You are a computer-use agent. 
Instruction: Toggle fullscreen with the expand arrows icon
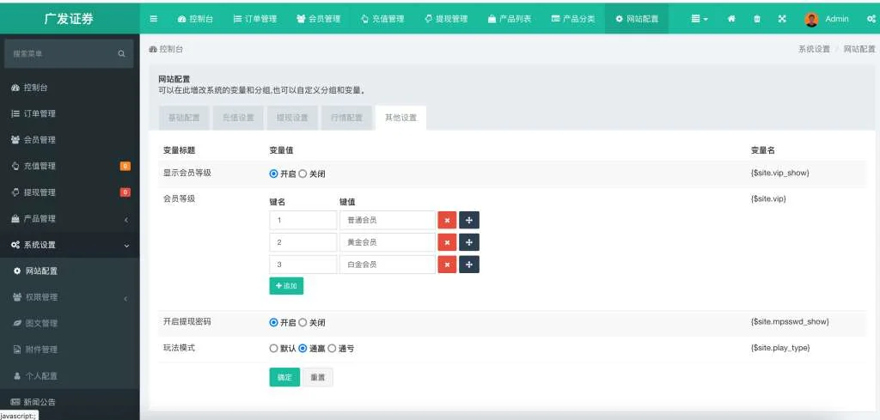[782, 19]
